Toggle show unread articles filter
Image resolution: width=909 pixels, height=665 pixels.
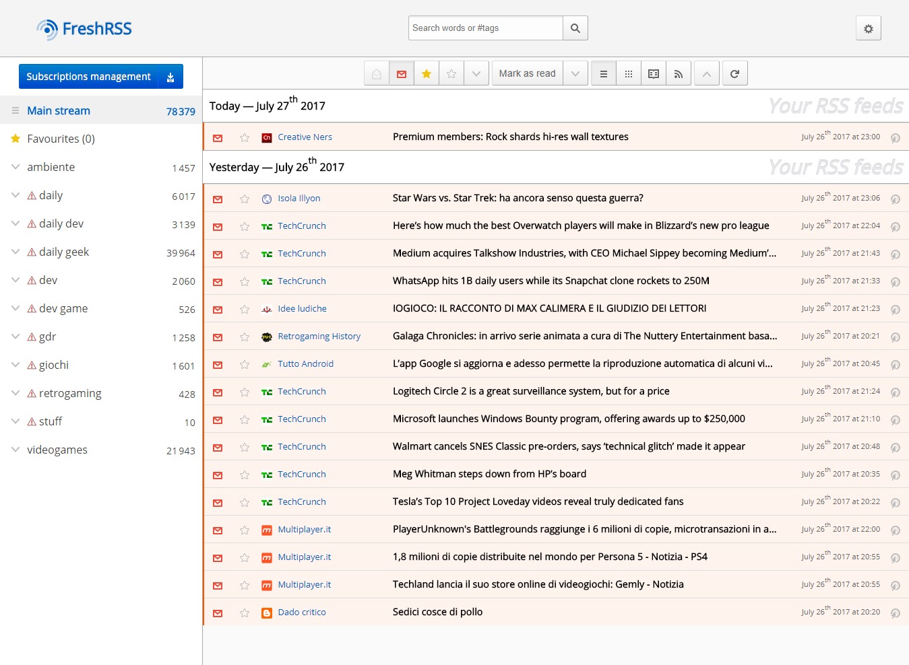point(402,73)
